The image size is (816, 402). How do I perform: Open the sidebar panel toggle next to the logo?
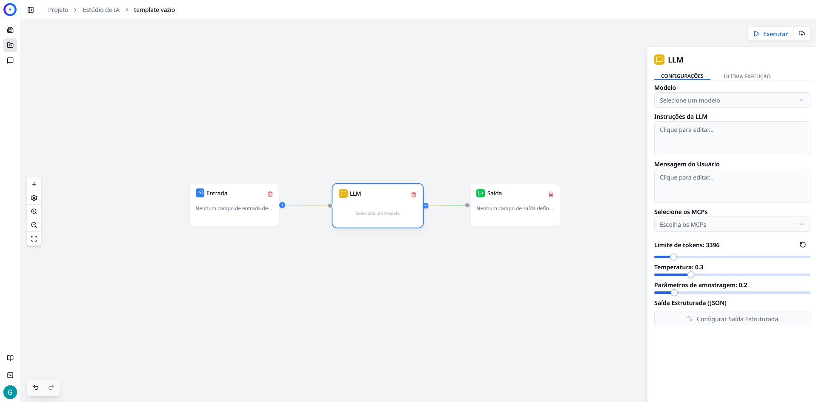30,9
